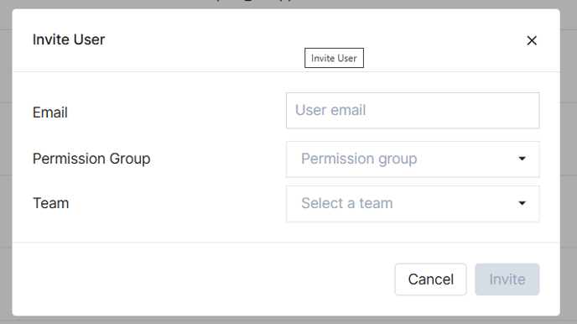Click the Permission group caret arrow
This screenshot has width=577, height=324.
click(522, 159)
